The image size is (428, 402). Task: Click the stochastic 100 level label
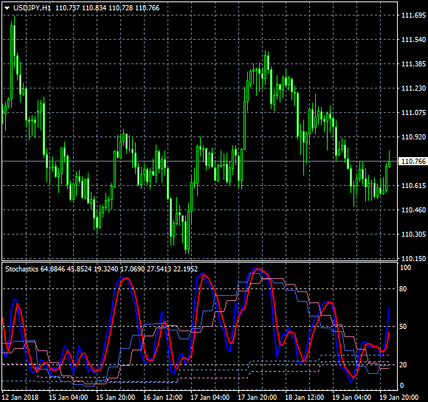point(405,268)
